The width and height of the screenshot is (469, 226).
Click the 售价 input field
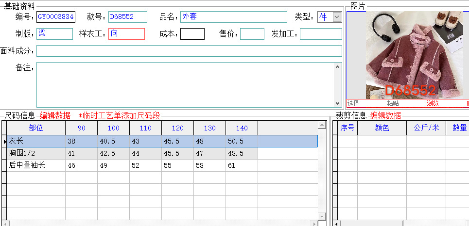252,34
